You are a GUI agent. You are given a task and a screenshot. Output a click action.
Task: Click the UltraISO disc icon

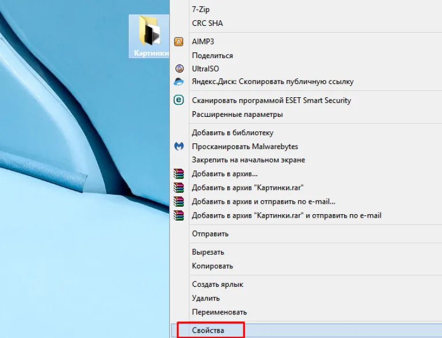tap(180, 69)
